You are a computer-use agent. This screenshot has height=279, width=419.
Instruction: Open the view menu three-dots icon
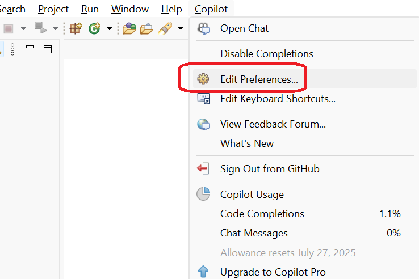(x=12, y=49)
